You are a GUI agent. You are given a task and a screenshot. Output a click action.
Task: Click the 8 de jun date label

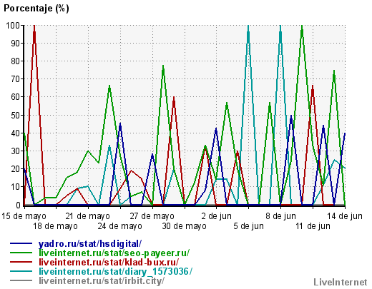[x=281, y=216]
